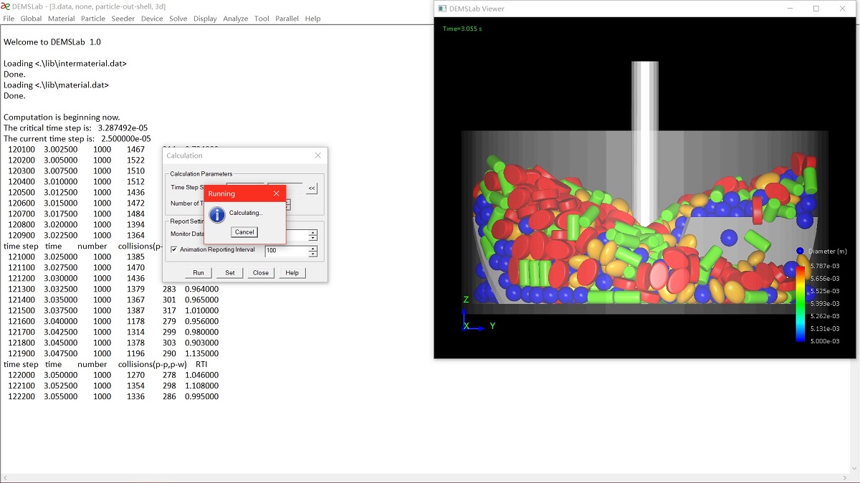860x483 pixels.
Task: Click the 5.000e-03 legend value
Action: click(825, 341)
